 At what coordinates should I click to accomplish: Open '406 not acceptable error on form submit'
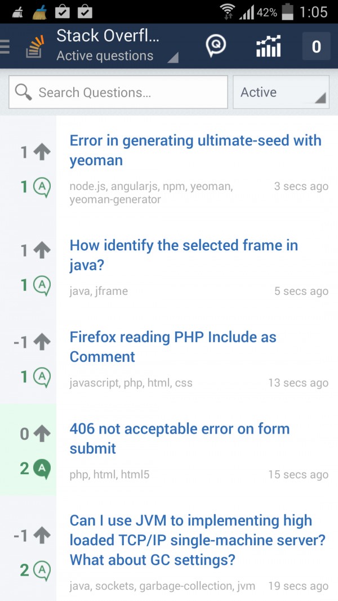coord(179,438)
